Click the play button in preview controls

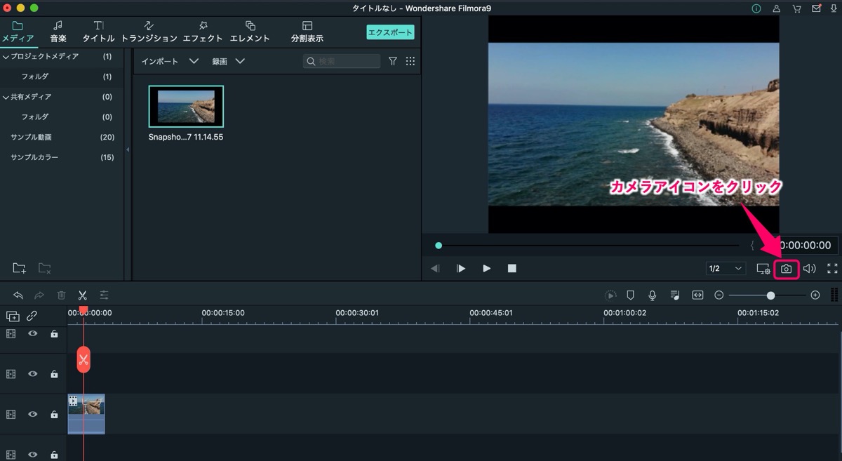[x=486, y=268]
